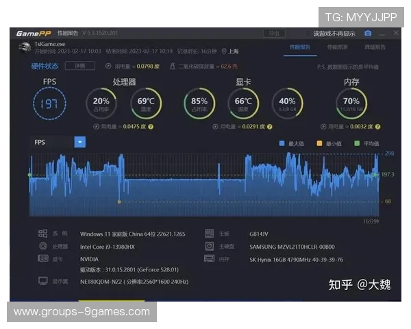
Task: Click the camera screenshot icon
Action: click(x=368, y=34)
